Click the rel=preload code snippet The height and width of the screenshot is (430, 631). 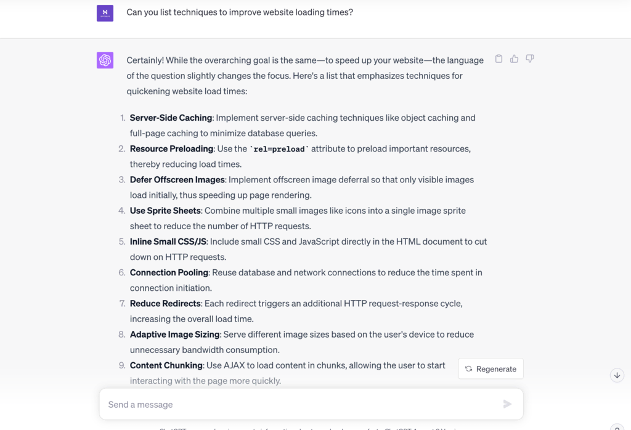[279, 149]
